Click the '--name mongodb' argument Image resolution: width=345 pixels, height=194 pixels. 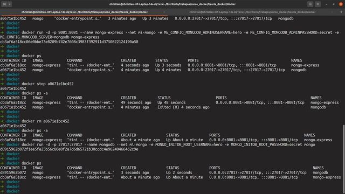click(99, 145)
